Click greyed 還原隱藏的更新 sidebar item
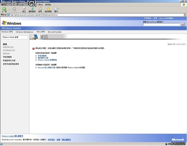 coord(9,50)
